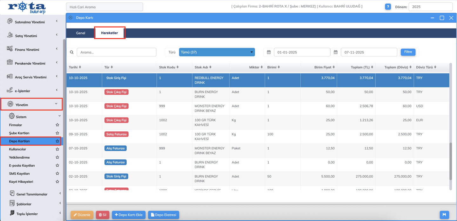Toggle favorite star next to Kullanıcılar
The height and width of the screenshot is (221, 457).
point(57,149)
